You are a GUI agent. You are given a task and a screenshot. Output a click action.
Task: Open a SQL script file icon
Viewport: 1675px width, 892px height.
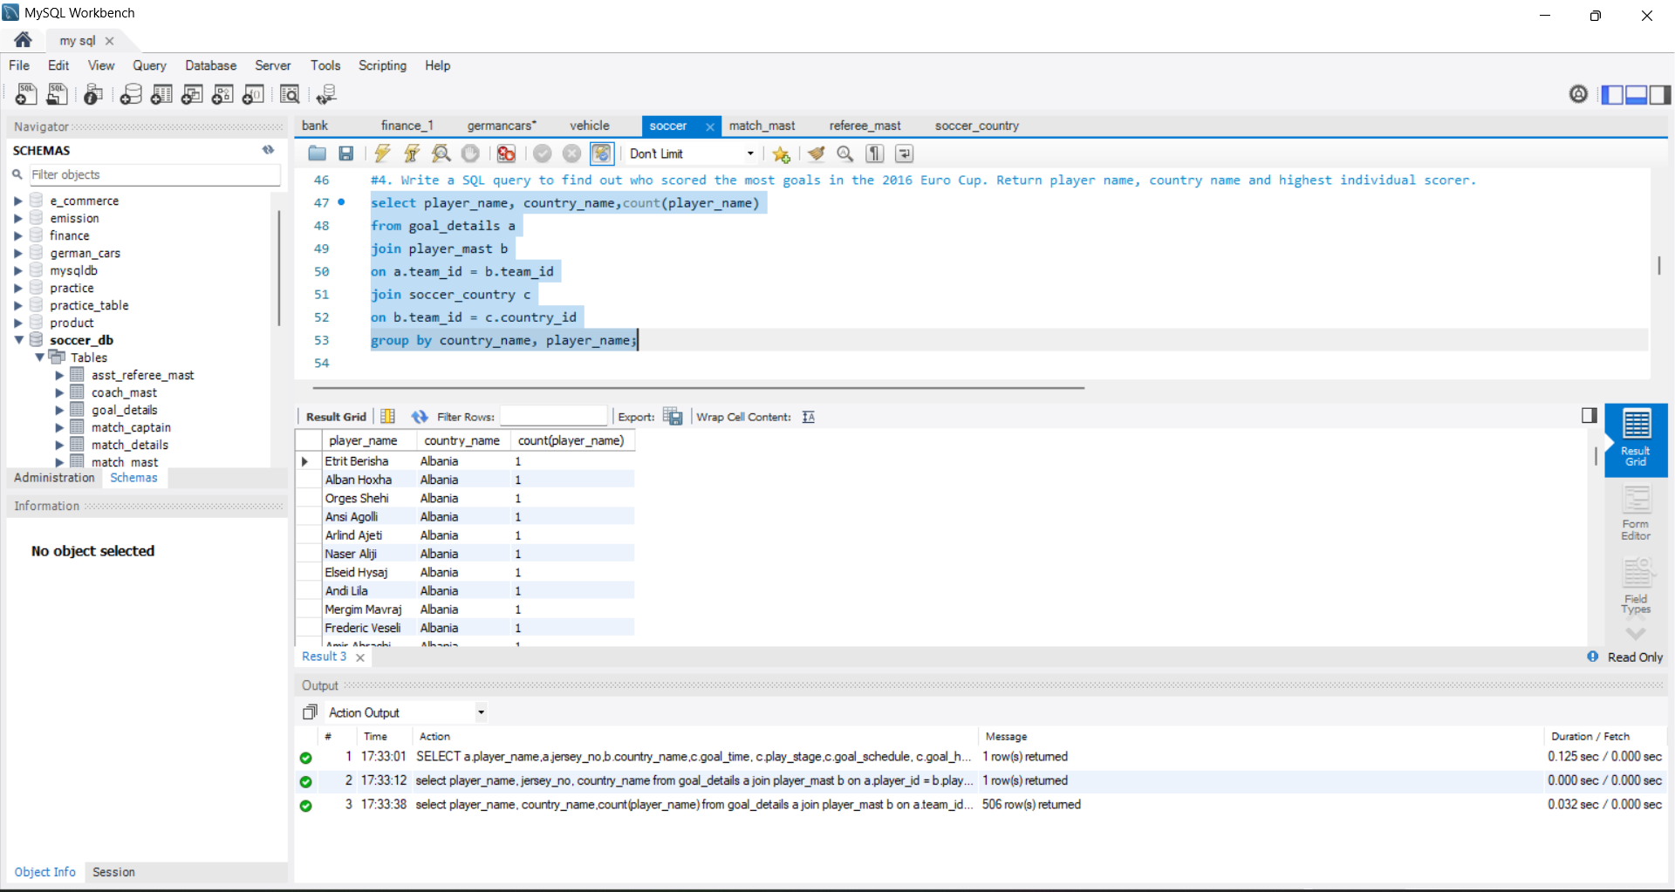(57, 94)
